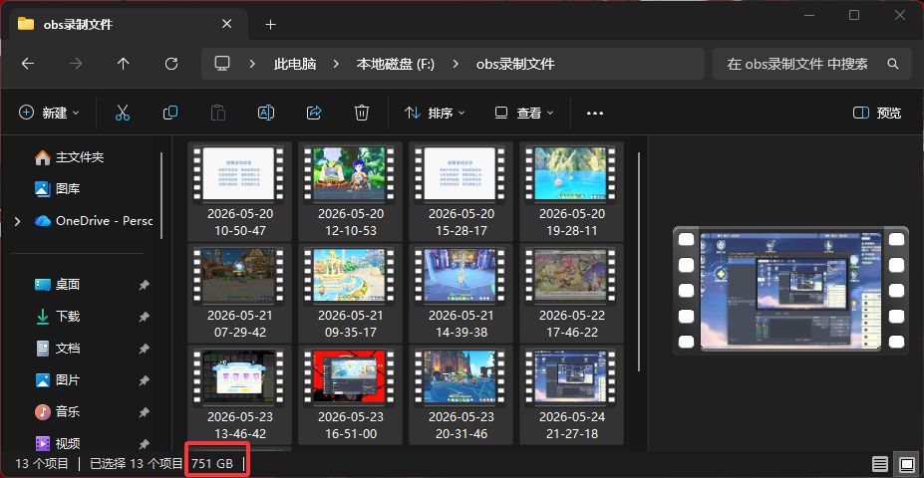Expand chevron before obs录制文件 breadcrumb

coord(456,64)
